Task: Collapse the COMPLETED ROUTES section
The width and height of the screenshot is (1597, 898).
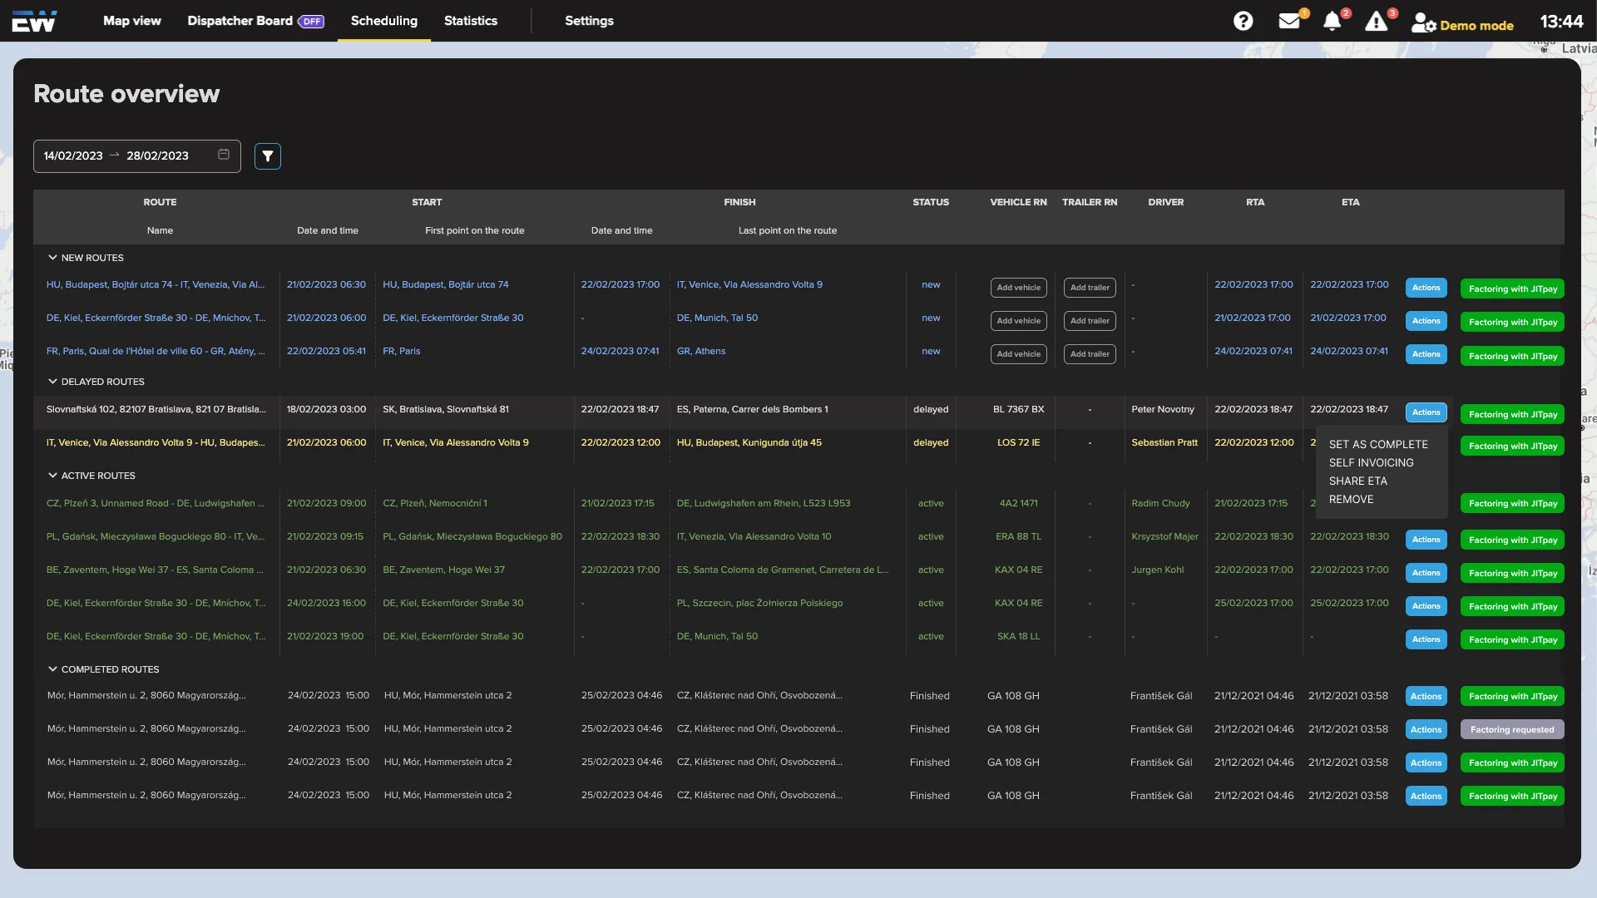Action: click(x=52, y=669)
